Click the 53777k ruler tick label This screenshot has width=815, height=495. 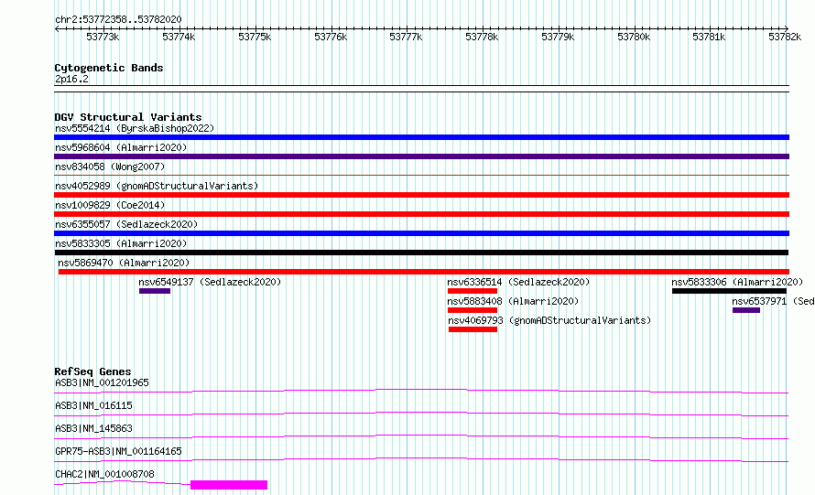[406, 37]
